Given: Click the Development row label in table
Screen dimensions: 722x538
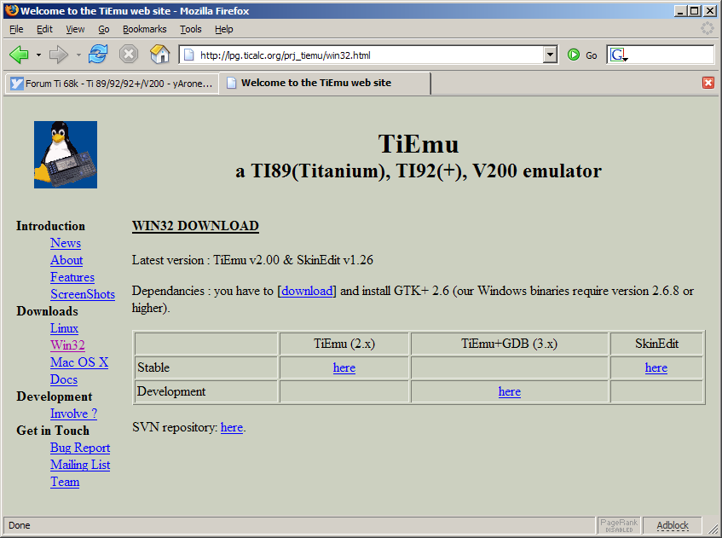Looking at the screenshot, I should 171,391.
